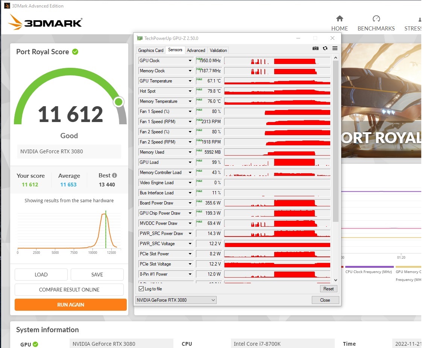Viewport: 422px width, 348px height.
Task: Toggle the Log to file checkbox
Action: 141,289
